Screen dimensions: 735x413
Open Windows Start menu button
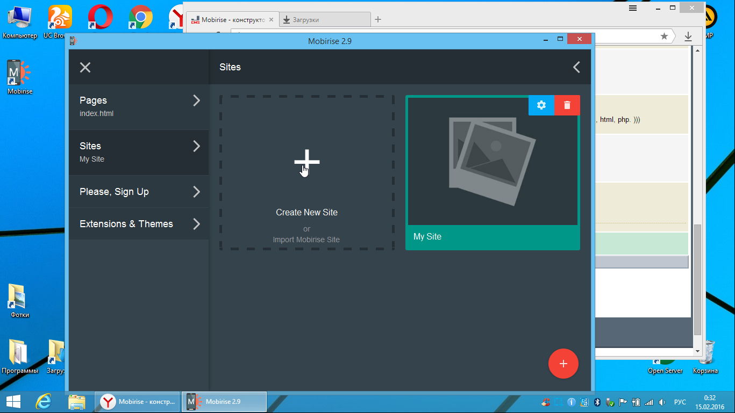coord(13,402)
